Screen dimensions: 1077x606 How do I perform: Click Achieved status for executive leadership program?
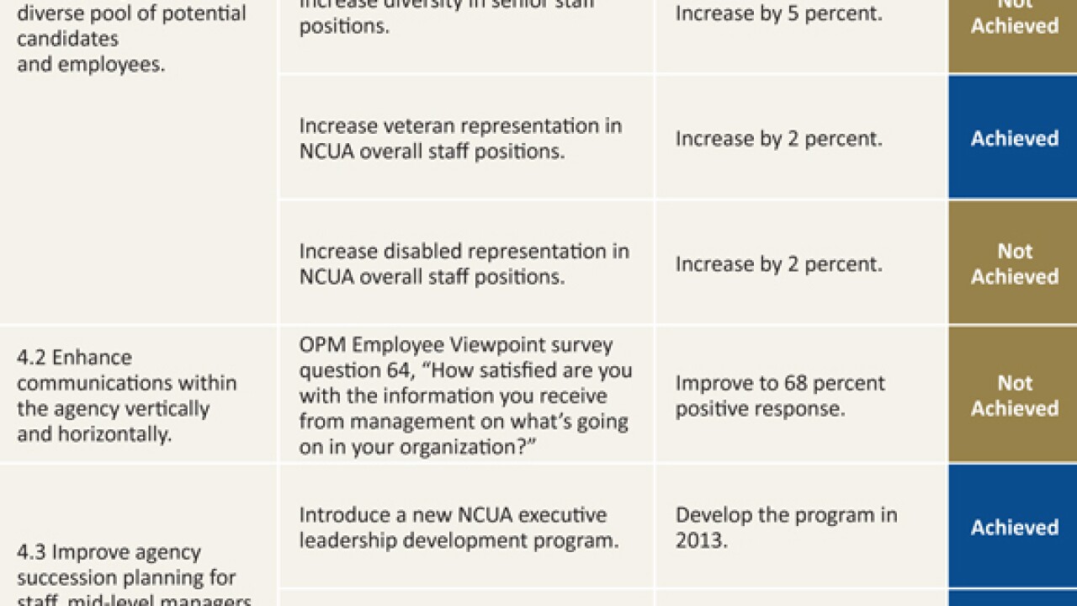(x=1014, y=527)
